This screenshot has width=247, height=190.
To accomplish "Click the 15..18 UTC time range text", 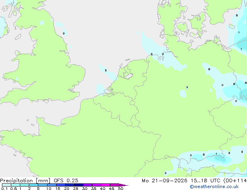I will 205,181.
